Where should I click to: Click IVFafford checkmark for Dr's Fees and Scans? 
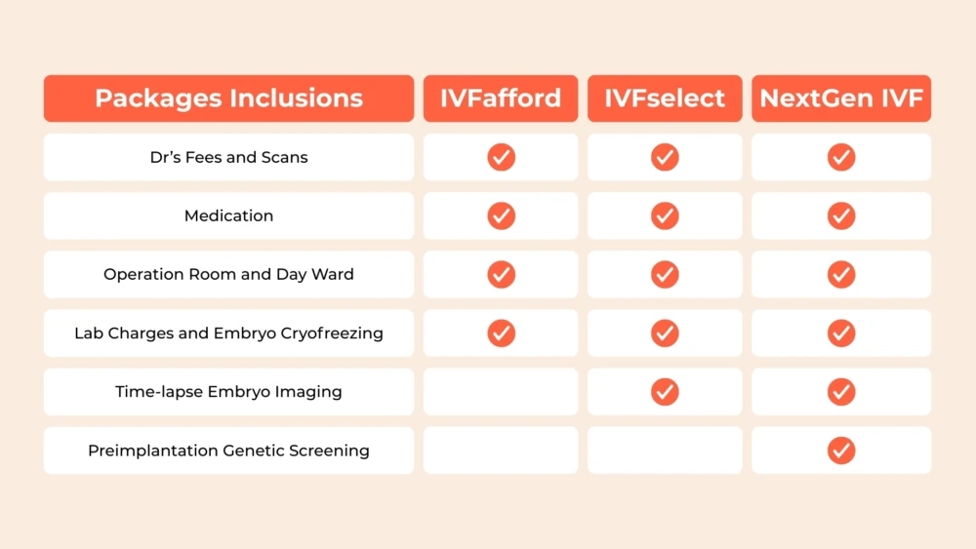[501, 157]
